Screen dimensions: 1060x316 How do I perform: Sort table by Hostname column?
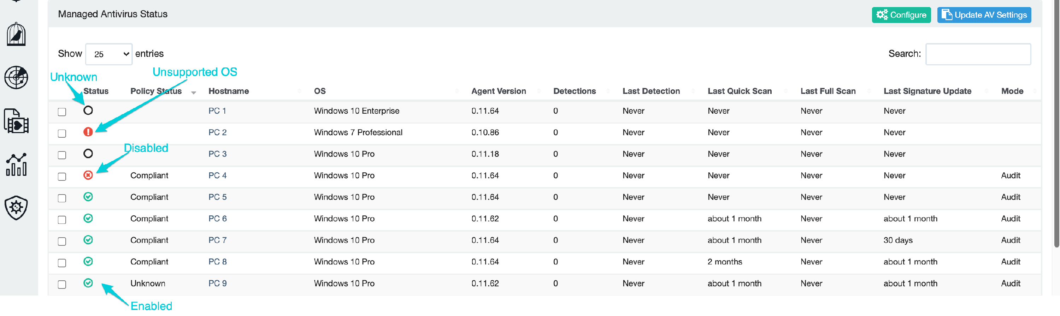click(x=228, y=91)
